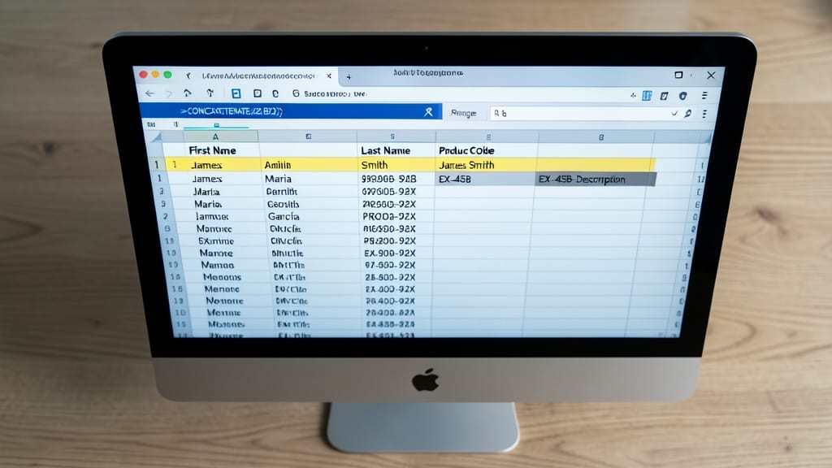Click the restore window square icon at top right
Image resolution: width=832 pixels, height=468 pixels.
tap(678, 75)
